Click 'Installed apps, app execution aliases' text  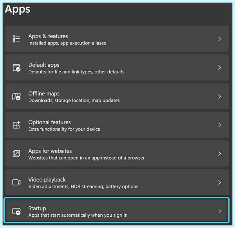(x=67, y=43)
